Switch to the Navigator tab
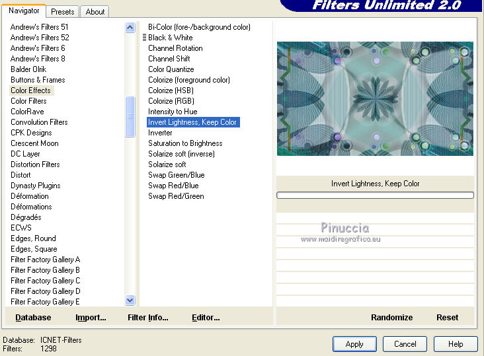The image size is (484, 356). (24, 11)
